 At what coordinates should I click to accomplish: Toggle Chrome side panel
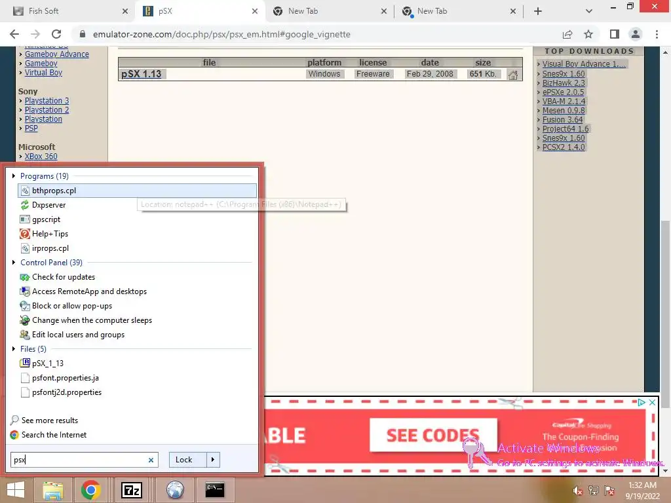click(615, 34)
